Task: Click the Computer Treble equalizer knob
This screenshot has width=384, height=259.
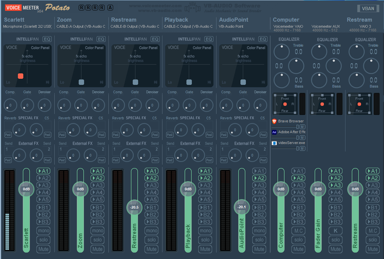Action: pyautogui.click(x=282, y=52)
